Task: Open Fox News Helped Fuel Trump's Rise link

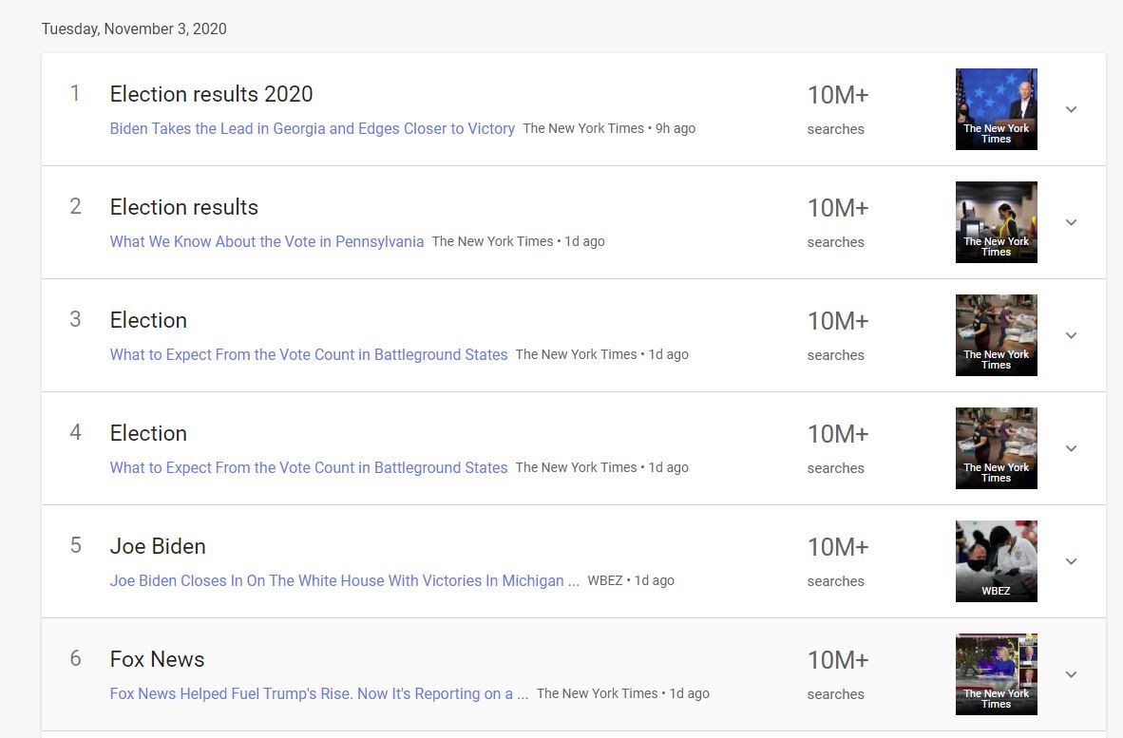Action: 318,694
